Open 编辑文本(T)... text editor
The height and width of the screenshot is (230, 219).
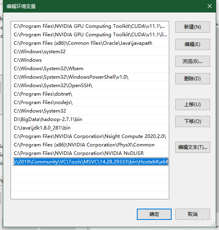(x=193, y=147)
